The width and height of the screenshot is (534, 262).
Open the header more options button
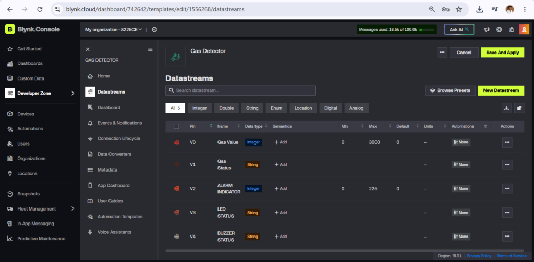point(442,53)
